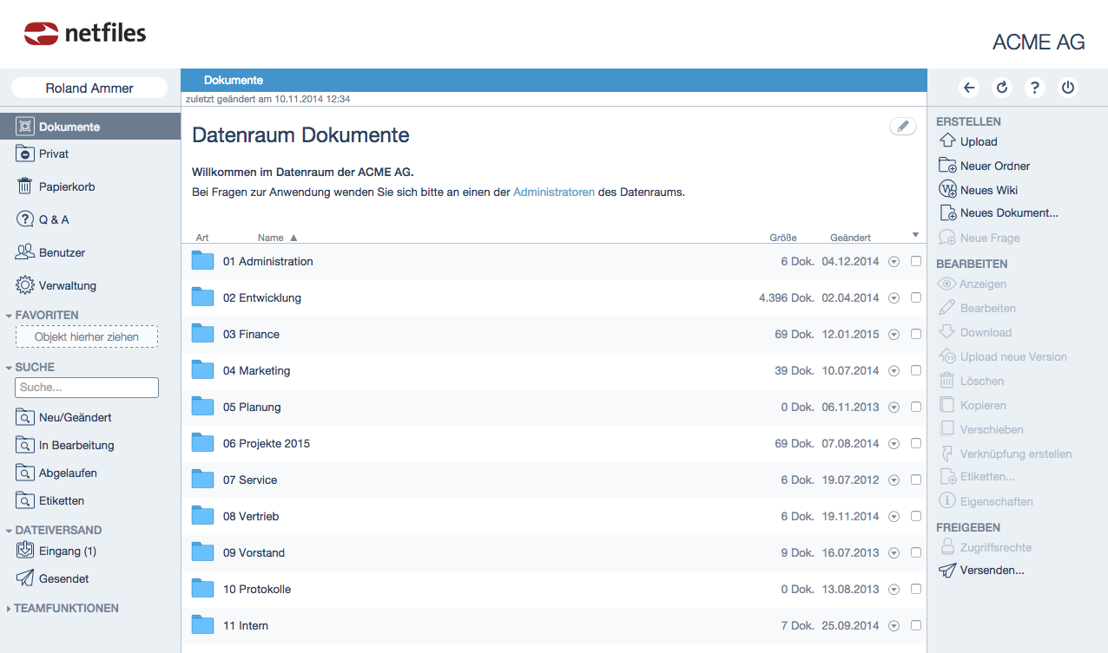The height and width of the screenshot is (653, 1108).
Task: Expand the Teamfunktionen section
Action: tap(10, 609)
